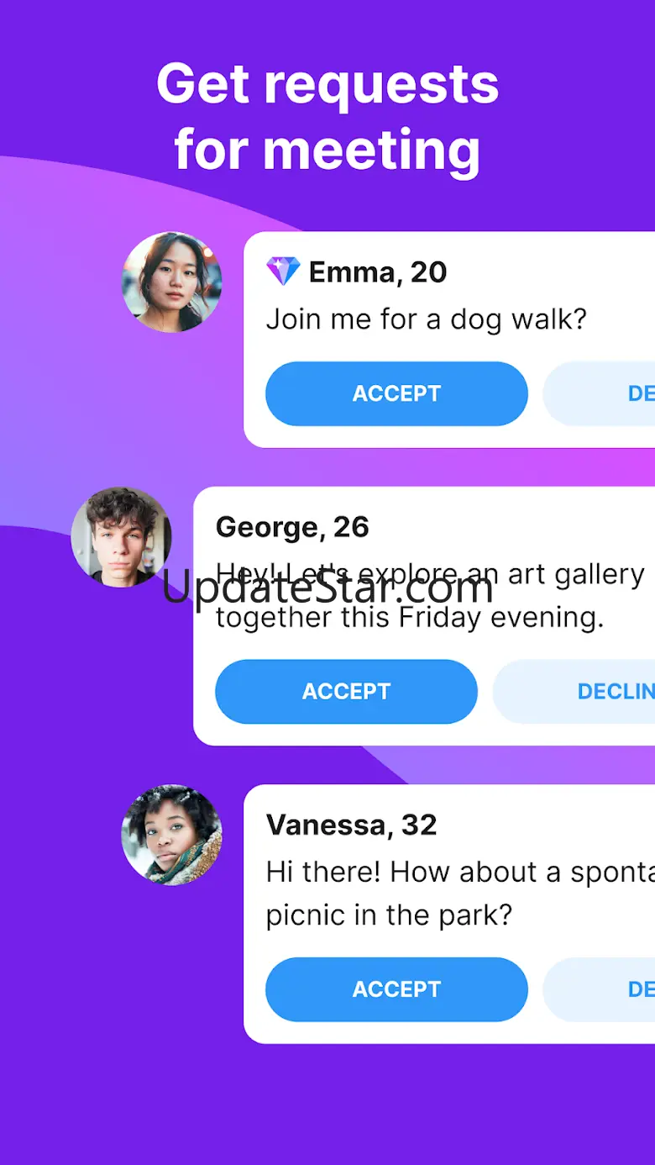Select the name George, 26
This screenshot has width=655, height=1165.
click(292, 527)
